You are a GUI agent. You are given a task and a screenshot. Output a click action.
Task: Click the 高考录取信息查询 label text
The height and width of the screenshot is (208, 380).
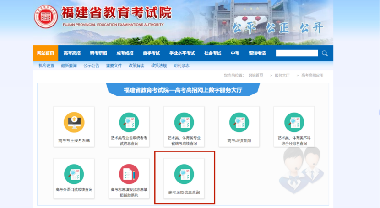(x=184, y=192)
